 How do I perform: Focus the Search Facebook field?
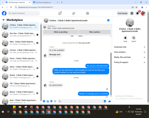pyautogui.click(x=24, y=13)
